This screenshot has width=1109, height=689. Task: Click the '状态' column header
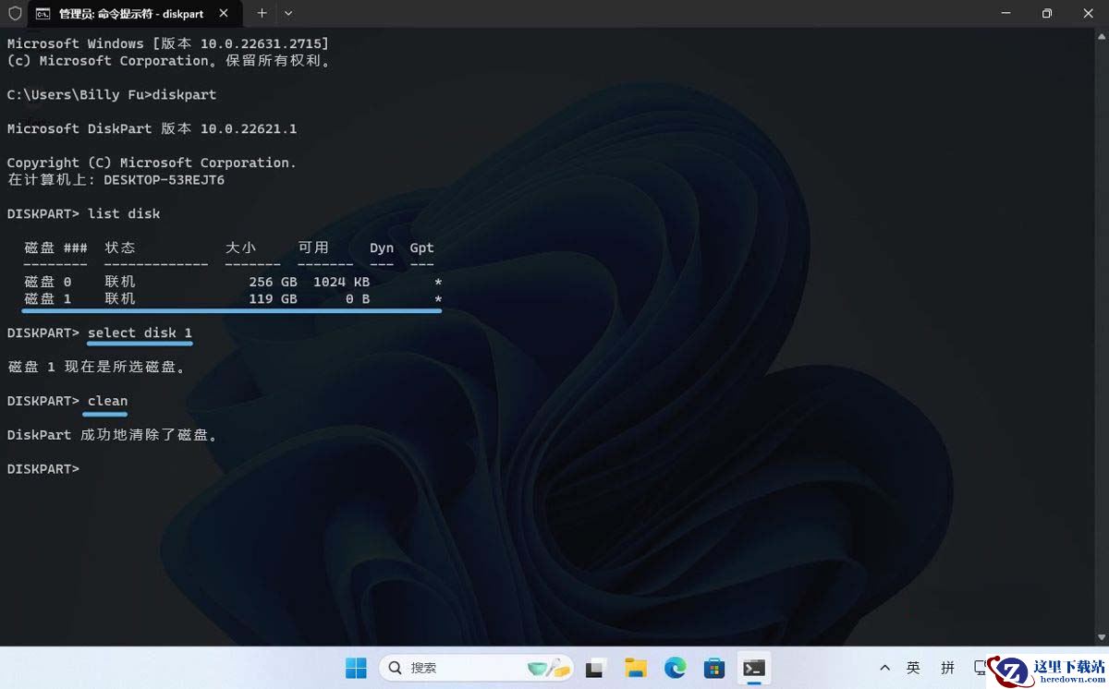pos(120,248)
